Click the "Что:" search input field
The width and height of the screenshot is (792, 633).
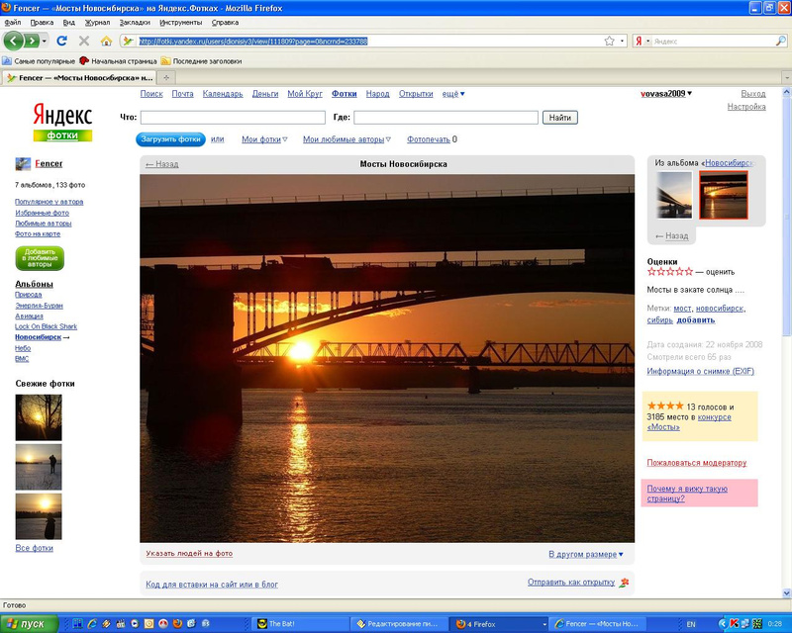click(x=233, y=118)
